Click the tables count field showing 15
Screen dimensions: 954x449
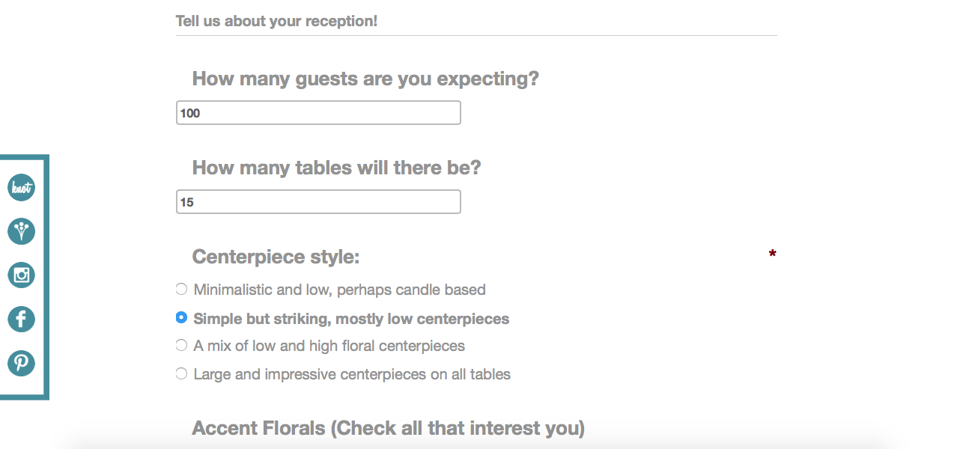click(x=318, y=202)
